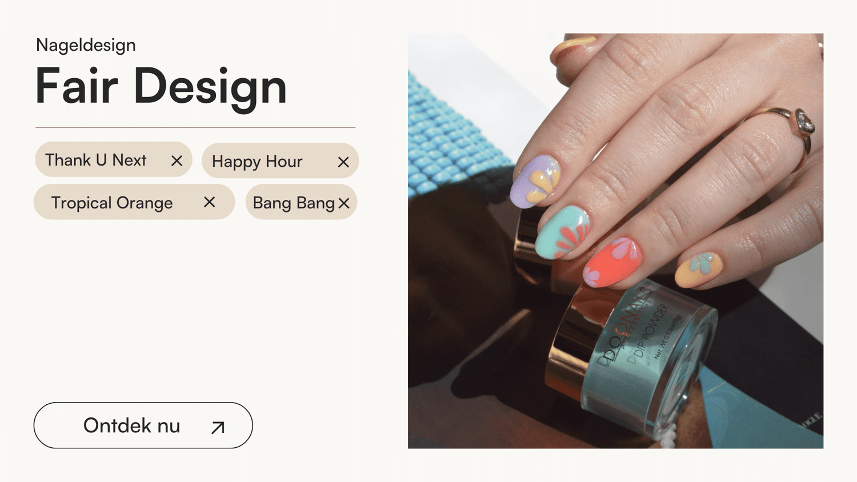Click the mint green nail in photo

(563, 232)
